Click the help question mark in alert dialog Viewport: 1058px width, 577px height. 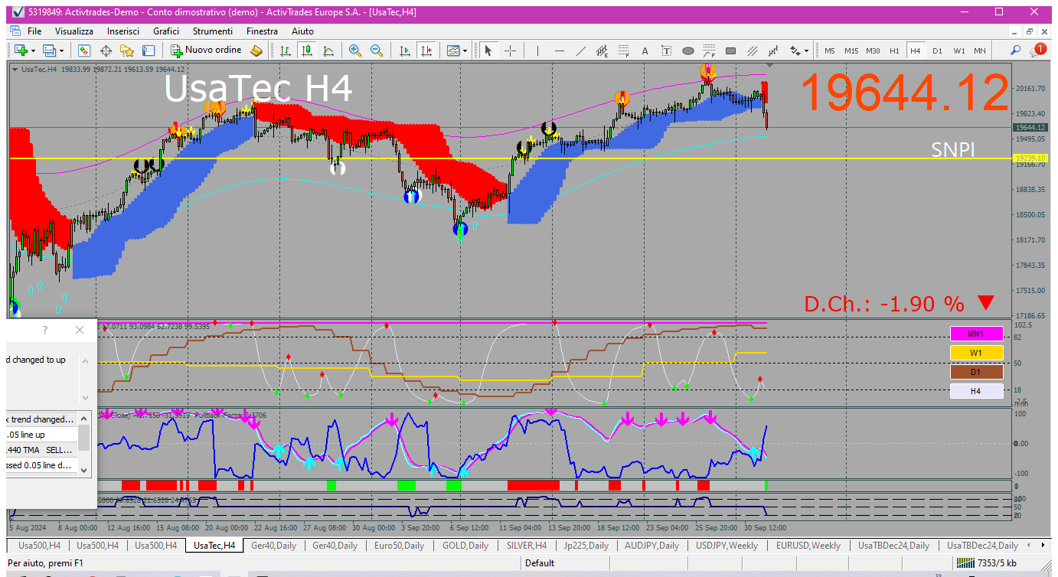[45, 330]
